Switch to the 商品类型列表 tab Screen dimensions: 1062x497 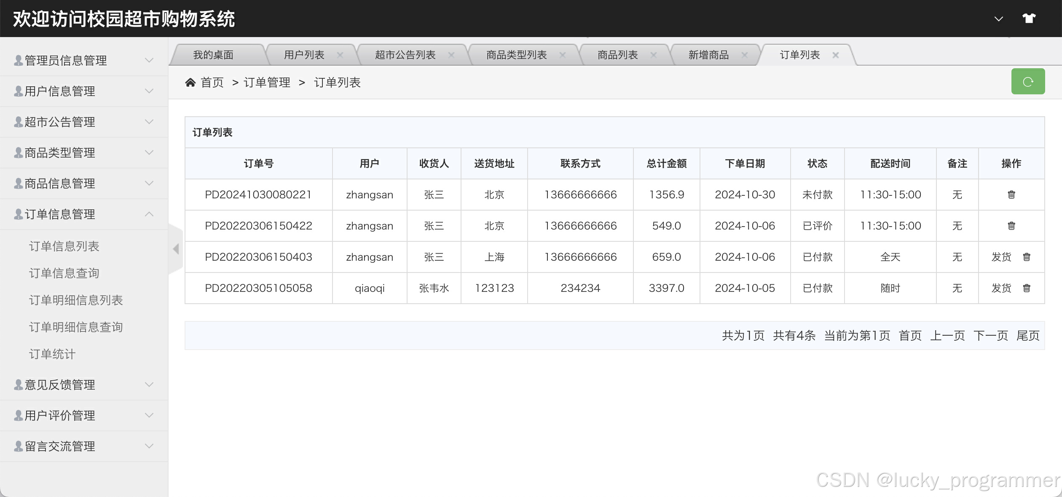(516, 55)
